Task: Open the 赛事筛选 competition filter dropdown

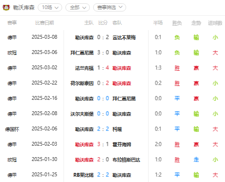Action: (x=109, y=8)
